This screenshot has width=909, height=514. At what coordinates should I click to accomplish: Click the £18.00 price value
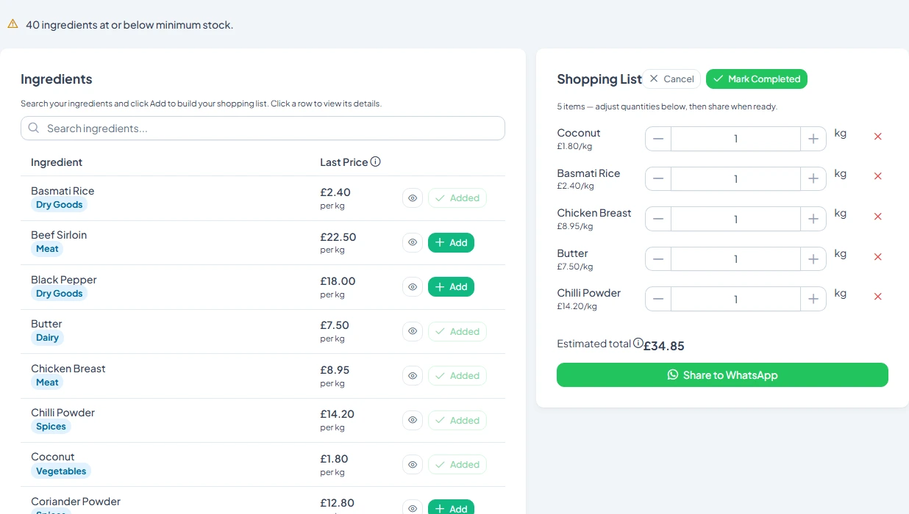pyautogui.click(x=338, y=281)
